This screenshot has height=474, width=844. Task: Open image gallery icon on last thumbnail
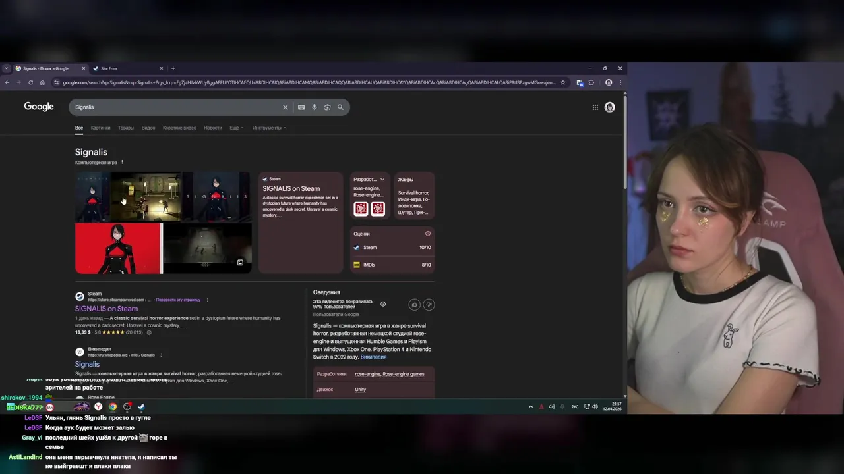(240, 263)
